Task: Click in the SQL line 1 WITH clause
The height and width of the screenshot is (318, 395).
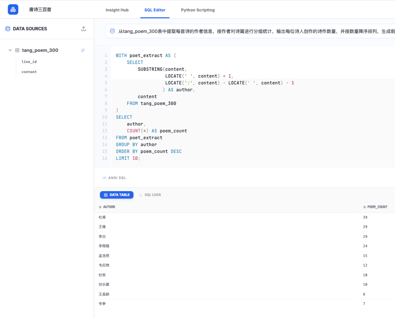Action: 146,56
